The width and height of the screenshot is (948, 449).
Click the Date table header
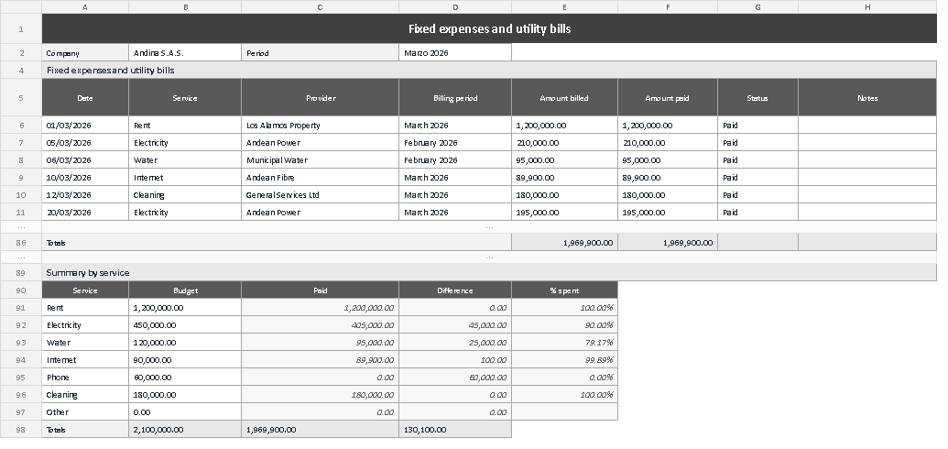point(85,97)
